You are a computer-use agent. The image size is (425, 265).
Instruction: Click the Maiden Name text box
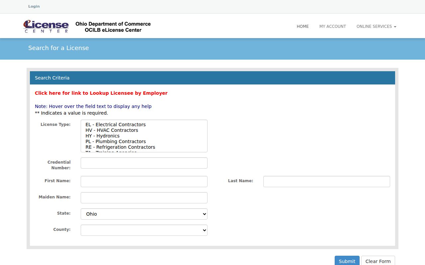144,198
